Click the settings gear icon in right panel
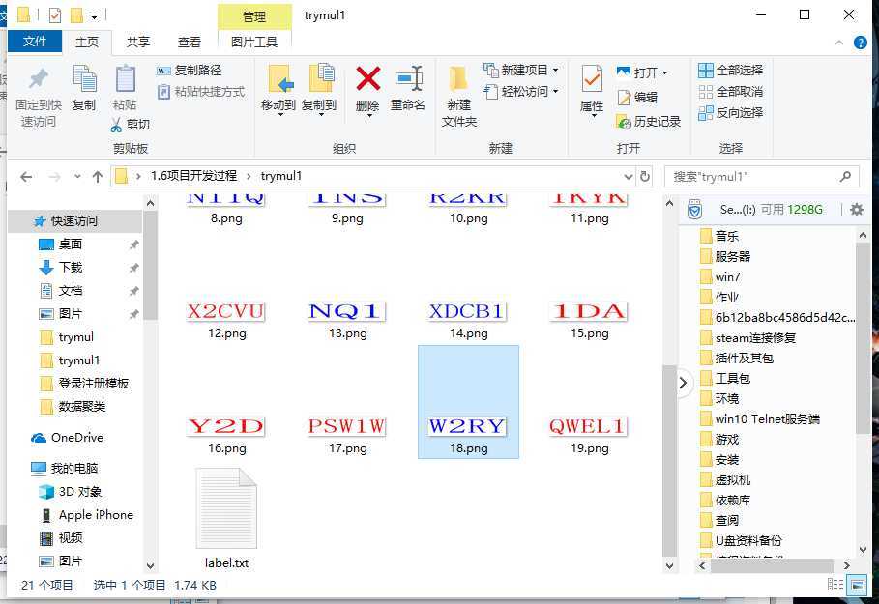This screenshot has height=604, width=879. pyautogui.click(x=857, y=210)
